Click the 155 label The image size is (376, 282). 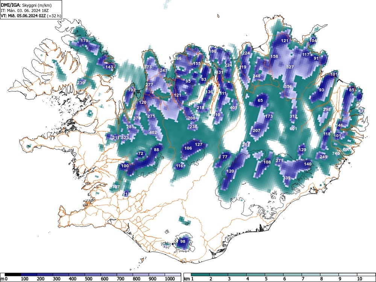[x=197, y=64]
